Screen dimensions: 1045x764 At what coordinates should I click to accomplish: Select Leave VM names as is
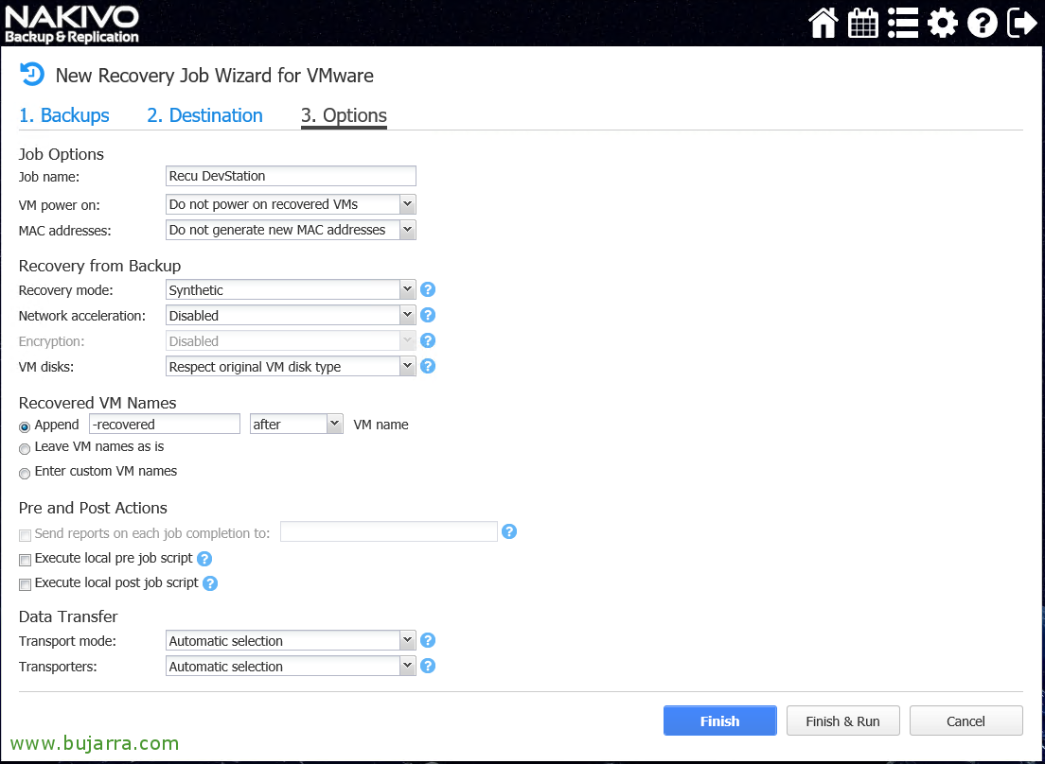(25, 449)
